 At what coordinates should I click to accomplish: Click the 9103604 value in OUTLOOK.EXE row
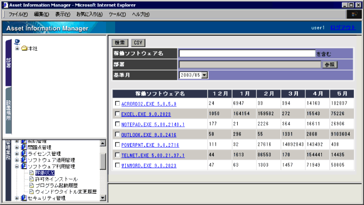341,134
